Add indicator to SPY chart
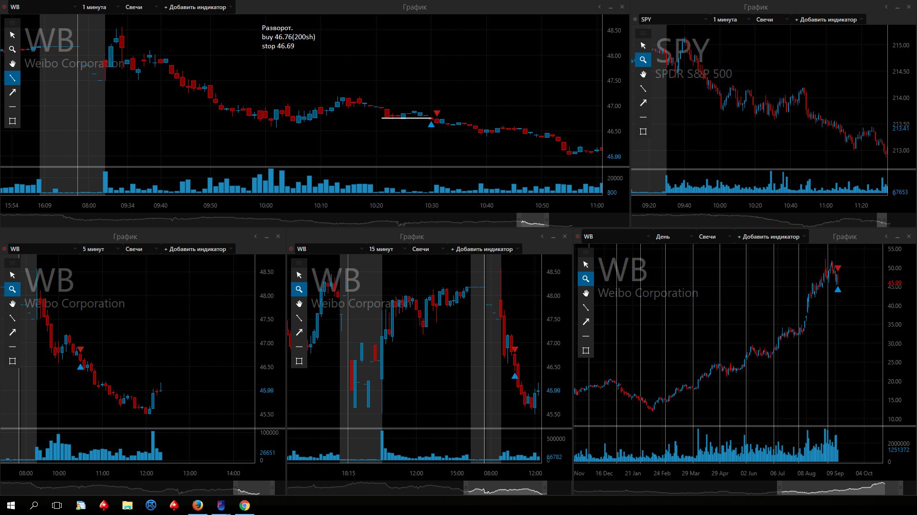 (828, 20)
